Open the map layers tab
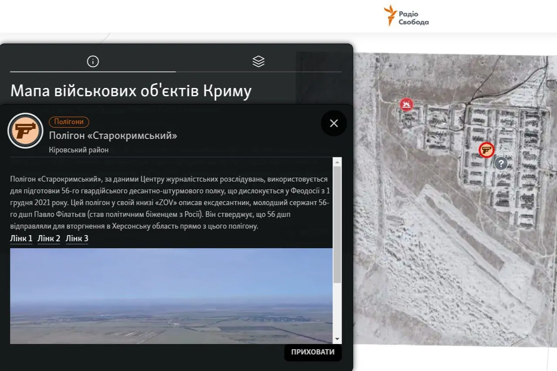Screen dimensions: 557x371 click(x=258, y=61)
